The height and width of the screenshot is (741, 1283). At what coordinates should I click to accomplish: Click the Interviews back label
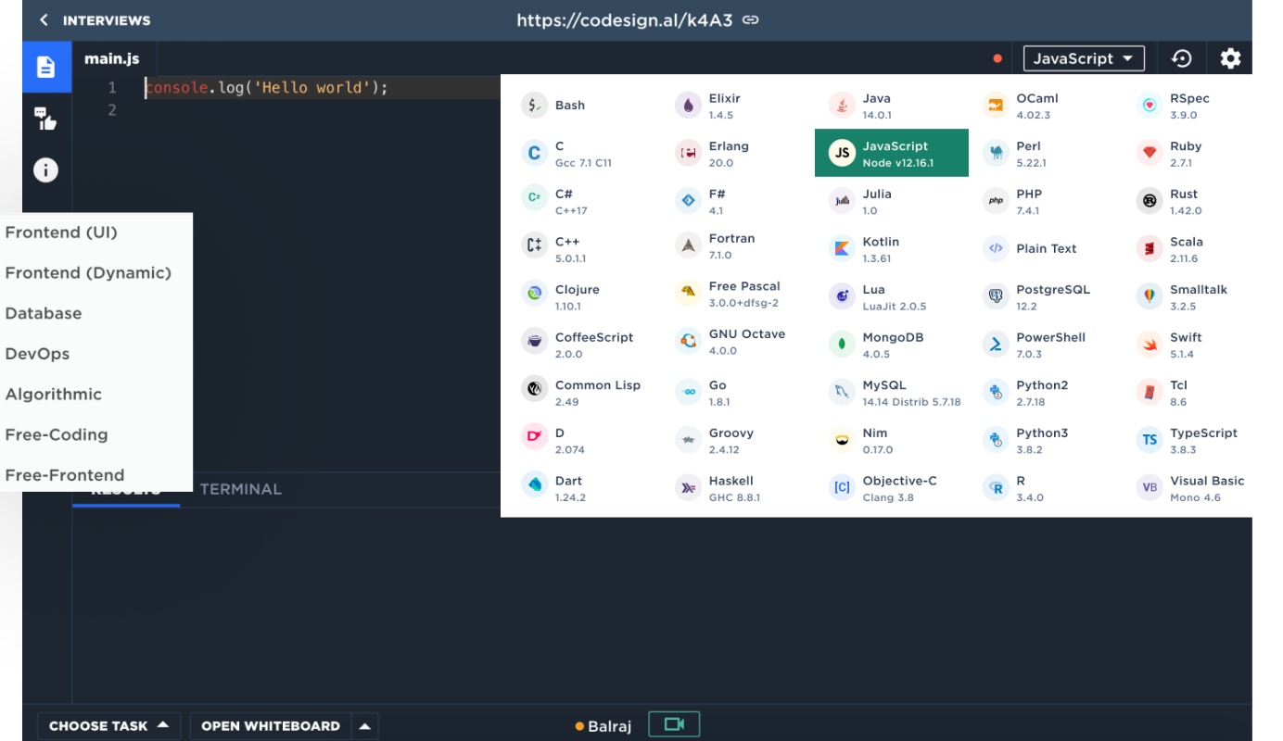(x=107, y=20)
